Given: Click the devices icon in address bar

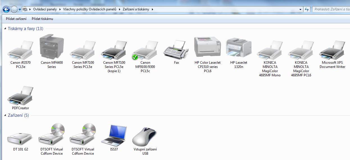Looking at the screenshot, I should pos(25,9).
